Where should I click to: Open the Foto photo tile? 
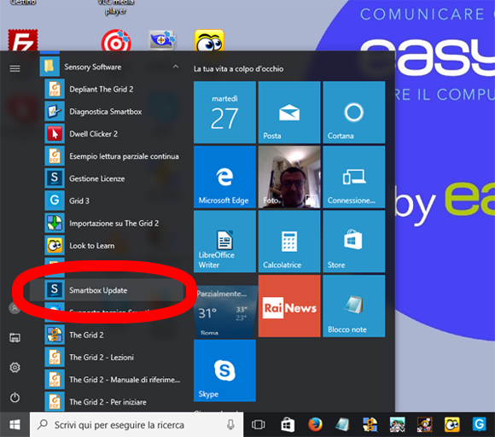click(289, 177)
